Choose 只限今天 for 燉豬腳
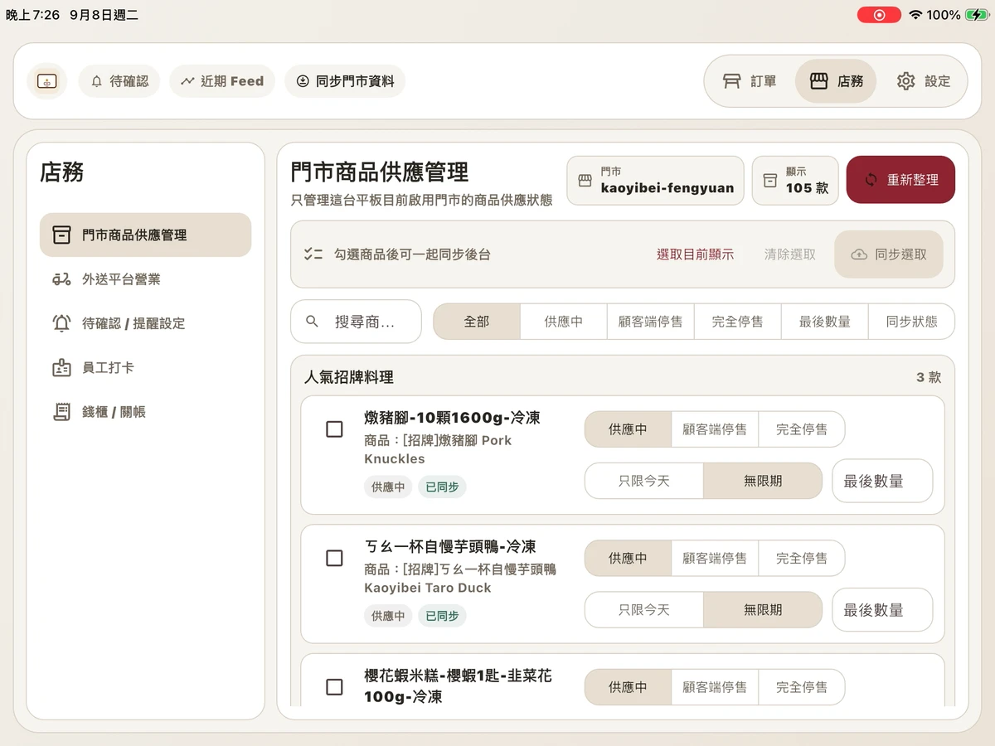995x746 pixels. click(x=644, y=481)
